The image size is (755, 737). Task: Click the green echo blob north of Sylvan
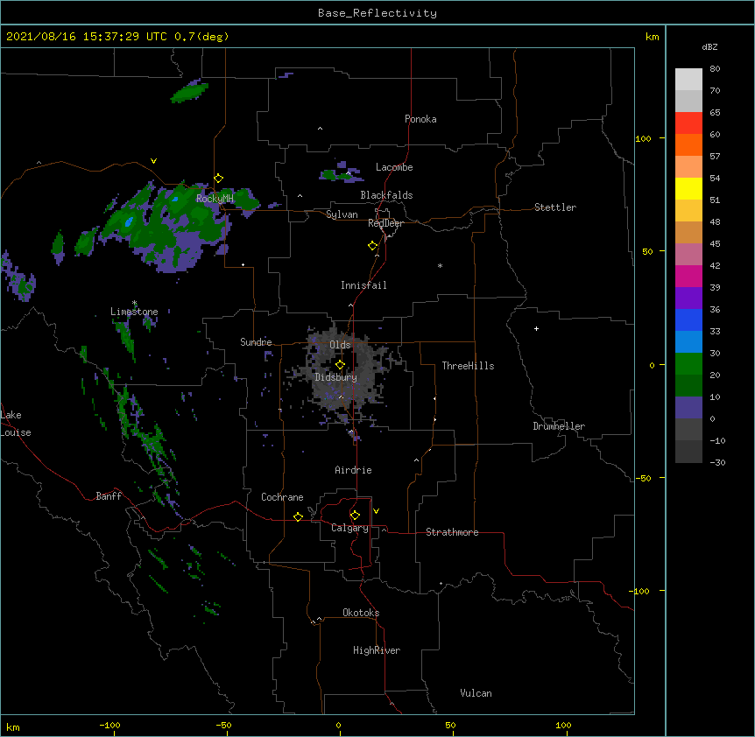click(328, 175)
